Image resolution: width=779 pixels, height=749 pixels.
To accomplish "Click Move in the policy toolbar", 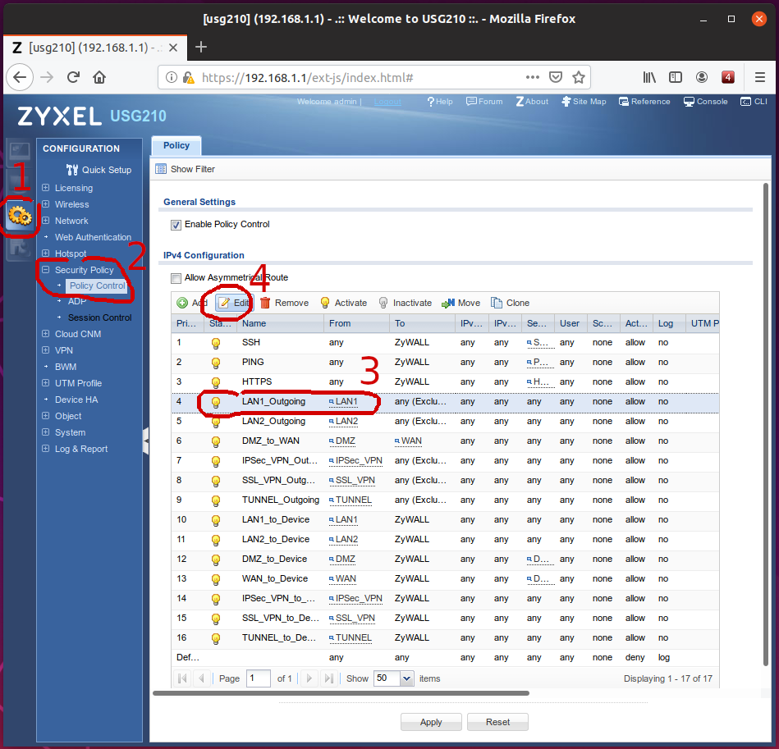I will (461, 303).
